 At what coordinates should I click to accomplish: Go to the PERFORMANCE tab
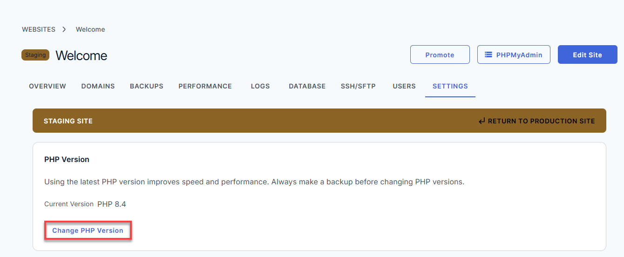point(205,86)
